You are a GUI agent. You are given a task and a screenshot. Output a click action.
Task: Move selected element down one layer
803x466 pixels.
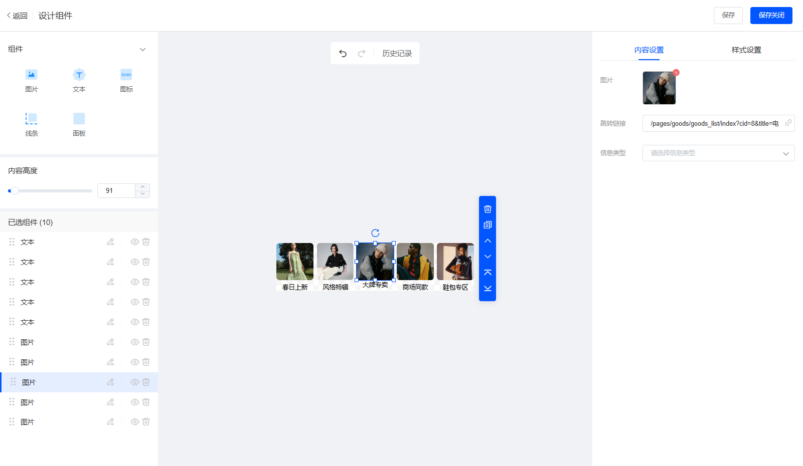pos(488,257)
